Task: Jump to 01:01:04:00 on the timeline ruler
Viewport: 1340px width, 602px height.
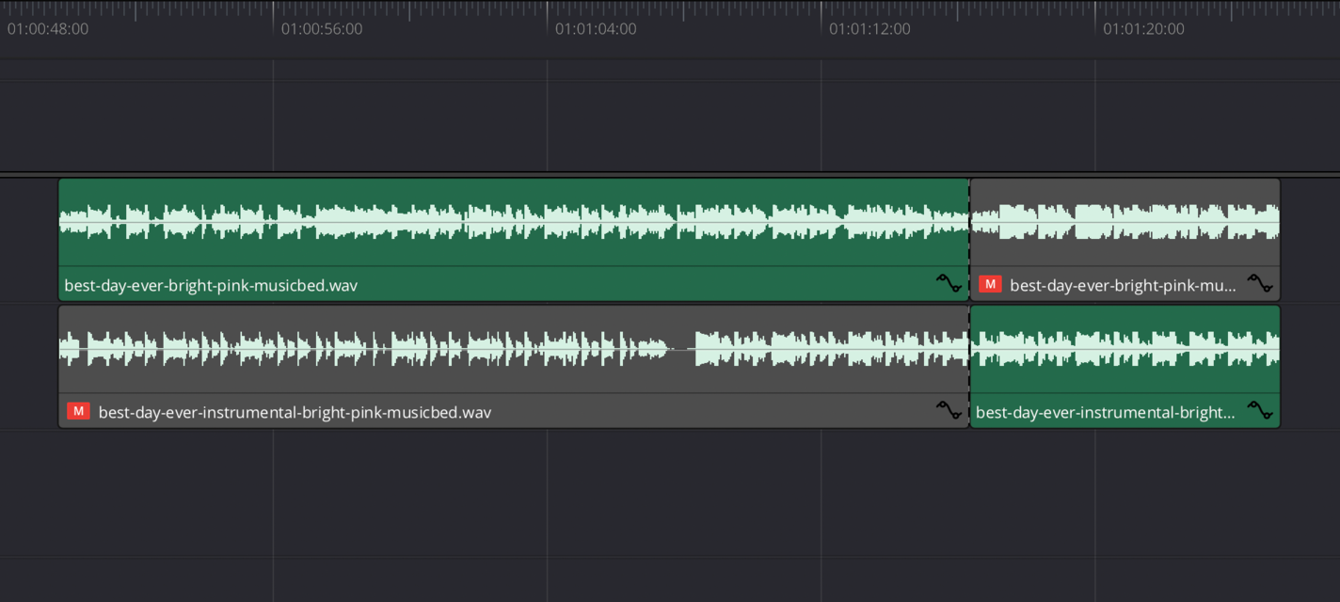Action: tap(596, 29)
